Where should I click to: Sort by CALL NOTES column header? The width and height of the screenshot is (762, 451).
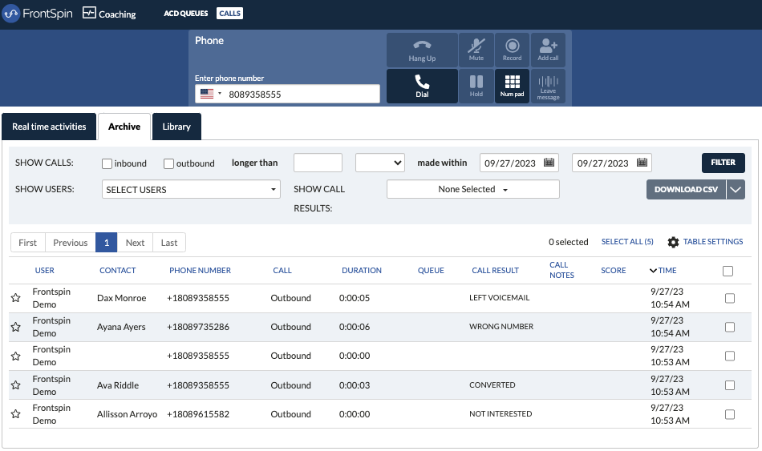pos(561,270)
